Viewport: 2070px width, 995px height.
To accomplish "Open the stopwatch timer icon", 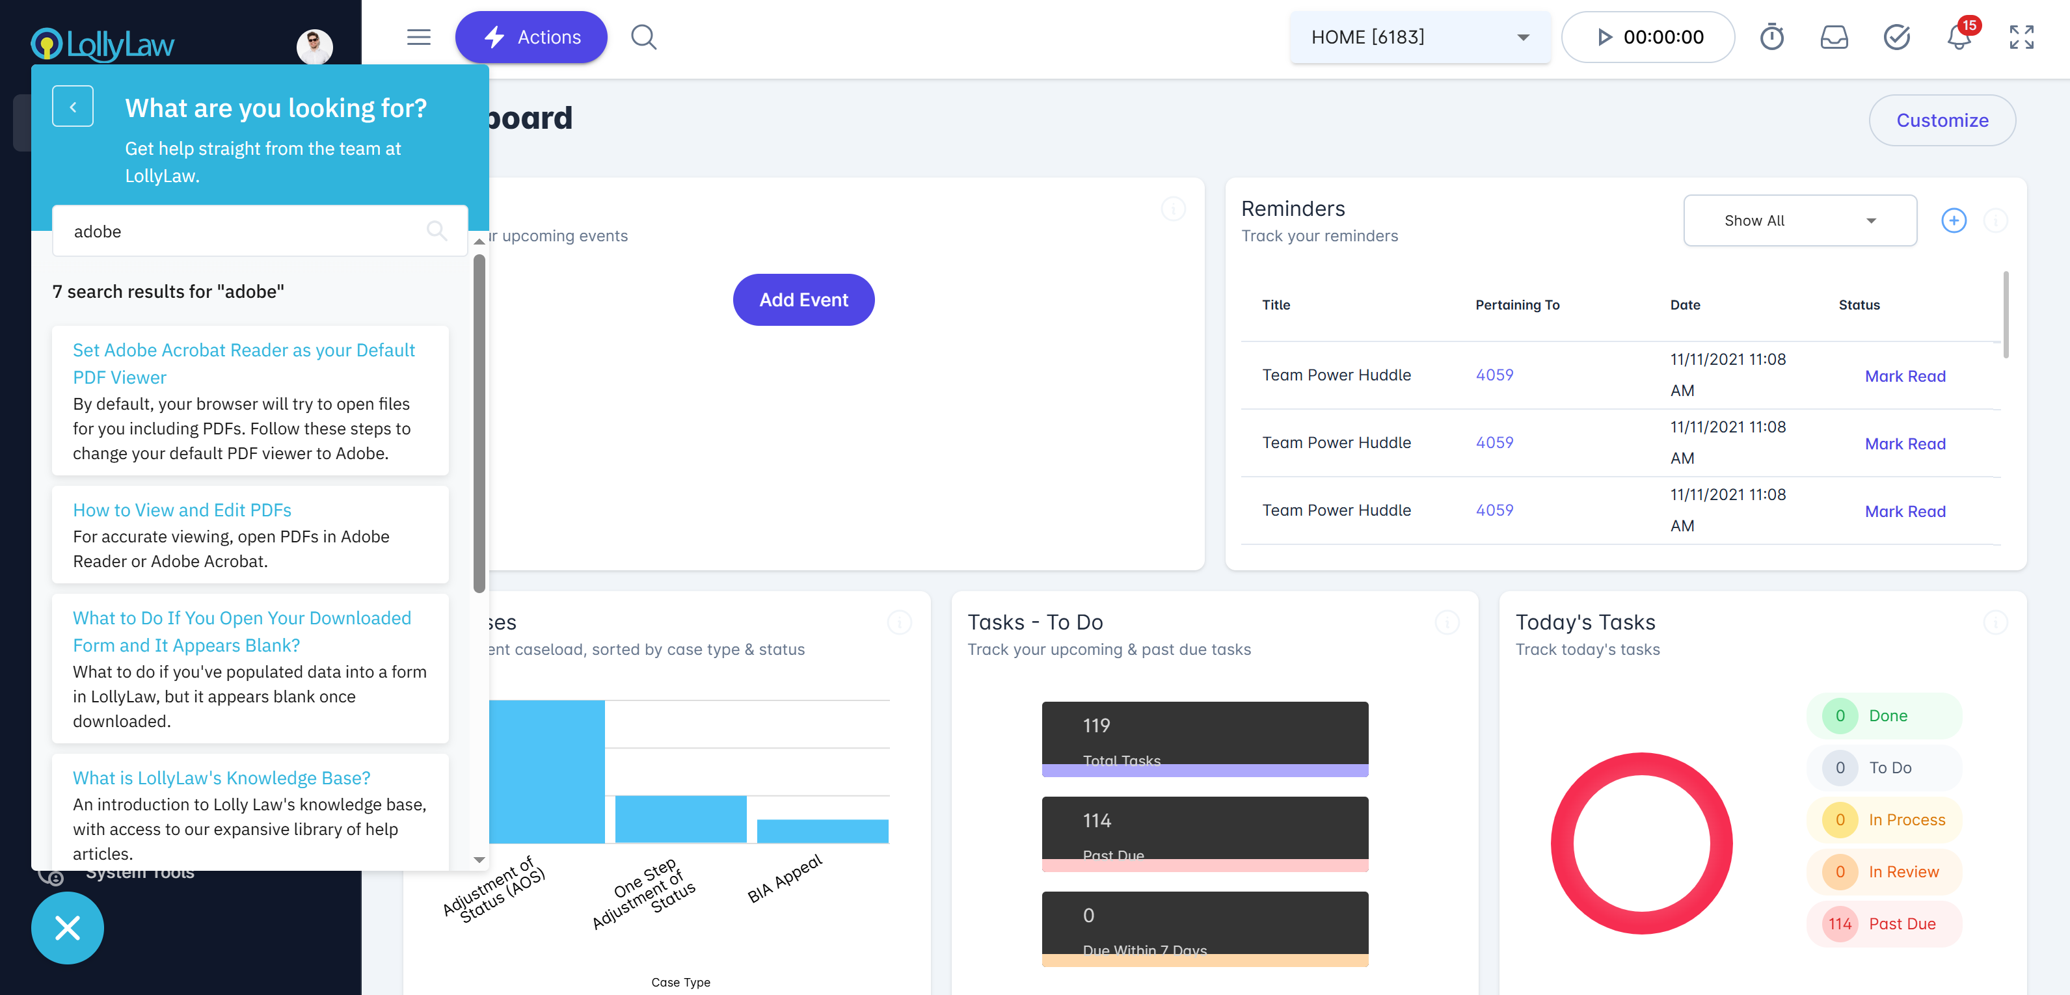I will click(x=1771, y=37).
